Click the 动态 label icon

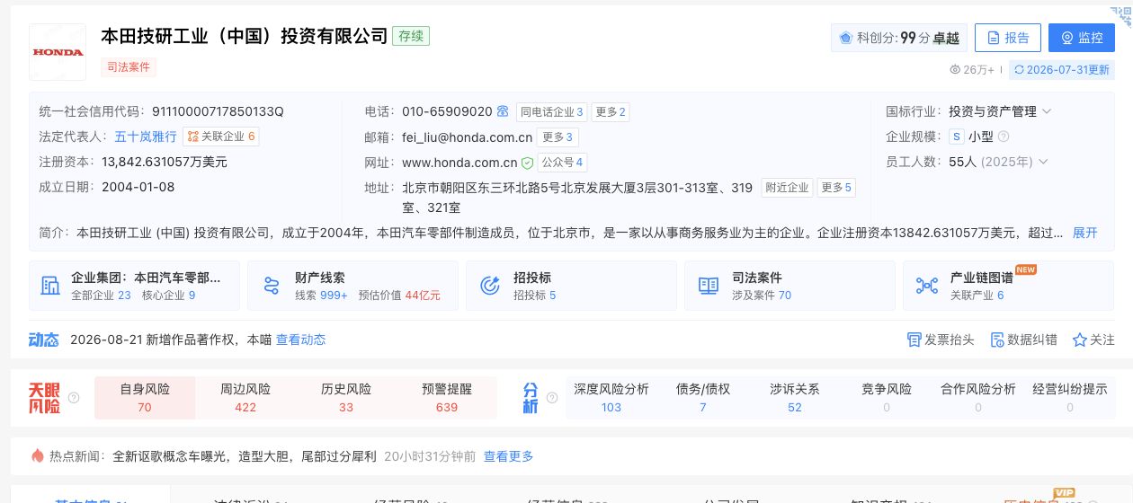43,340
